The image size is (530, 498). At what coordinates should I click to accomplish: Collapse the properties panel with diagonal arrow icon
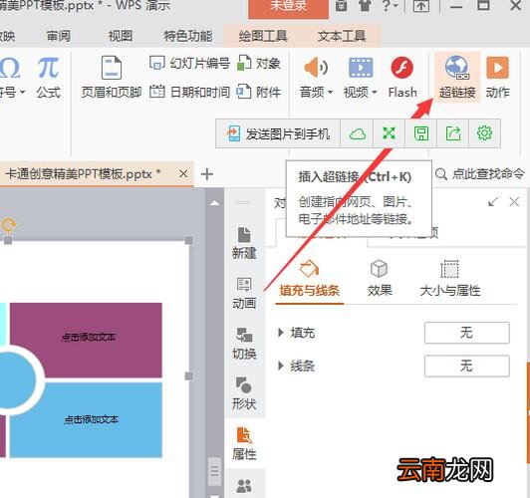pyautogui.click(x=493, y=202)
